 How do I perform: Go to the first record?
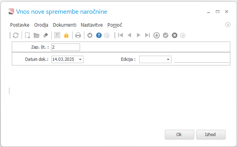[x=120, y=35]
